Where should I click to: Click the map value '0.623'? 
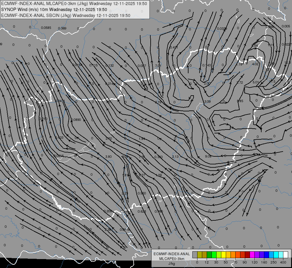(x=142, y=211)
